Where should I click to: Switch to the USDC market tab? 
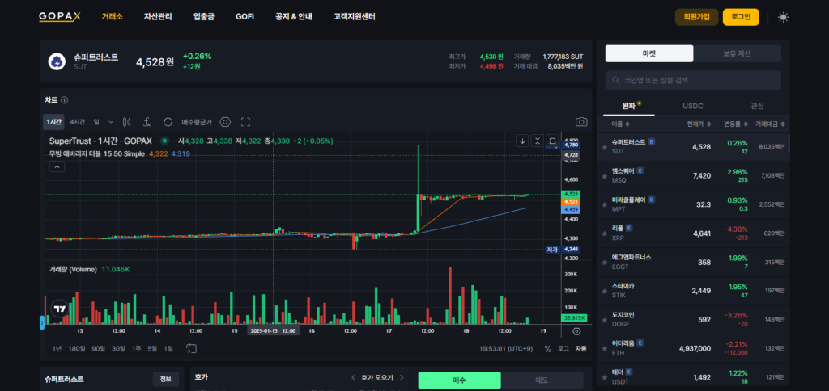(x=693, y=106)
